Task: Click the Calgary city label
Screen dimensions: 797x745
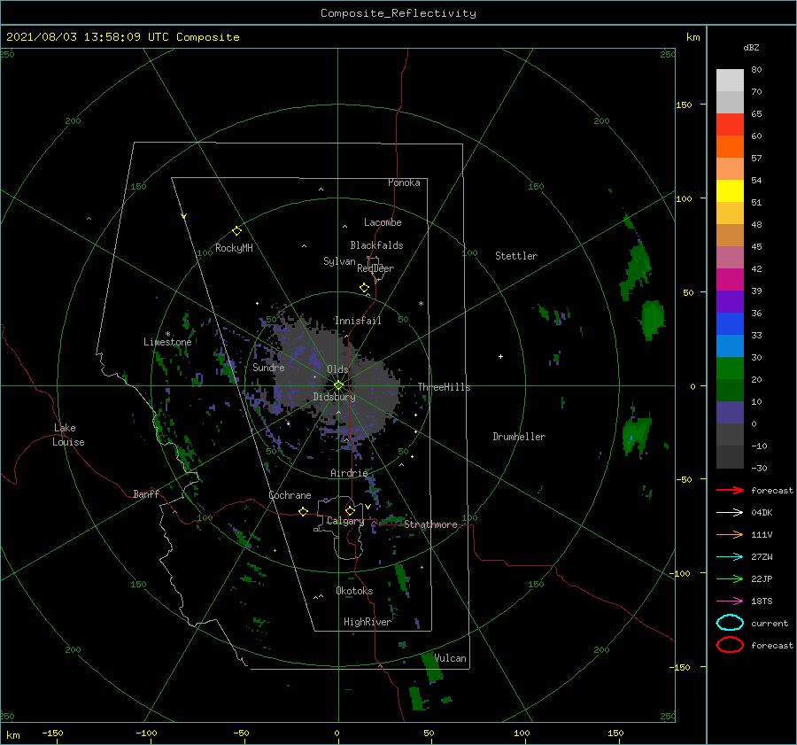Action: coord(345,521)
